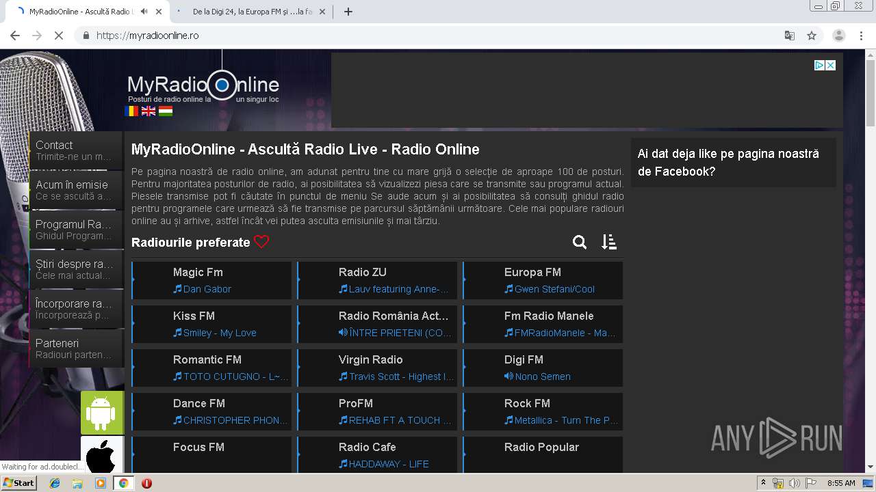Click the sort radios icon
The width and height of the screenshot is (876, 492).
tap(609, 242)
